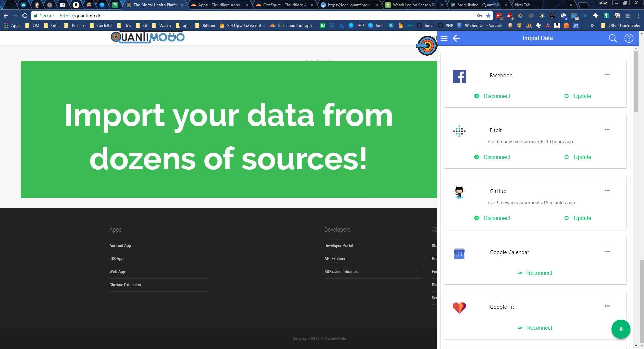Screen dimensions: 644x349
Task: Open the iOS App footer link
Action: pos(117,259)
